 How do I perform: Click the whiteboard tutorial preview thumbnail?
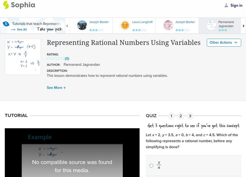(x=23, y=56)
